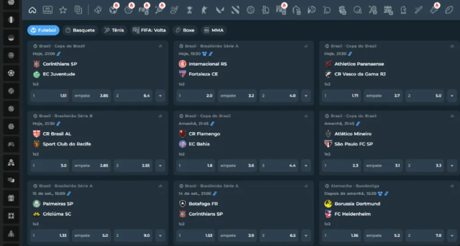Show statistics icon on Corinthians vs Juventude card
460x246 pixels.
pyautogui.click(x=160, y=46)
